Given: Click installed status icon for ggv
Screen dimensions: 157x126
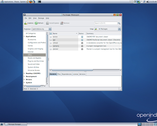Looking at the screenshot, I should (x=82, y=40).
